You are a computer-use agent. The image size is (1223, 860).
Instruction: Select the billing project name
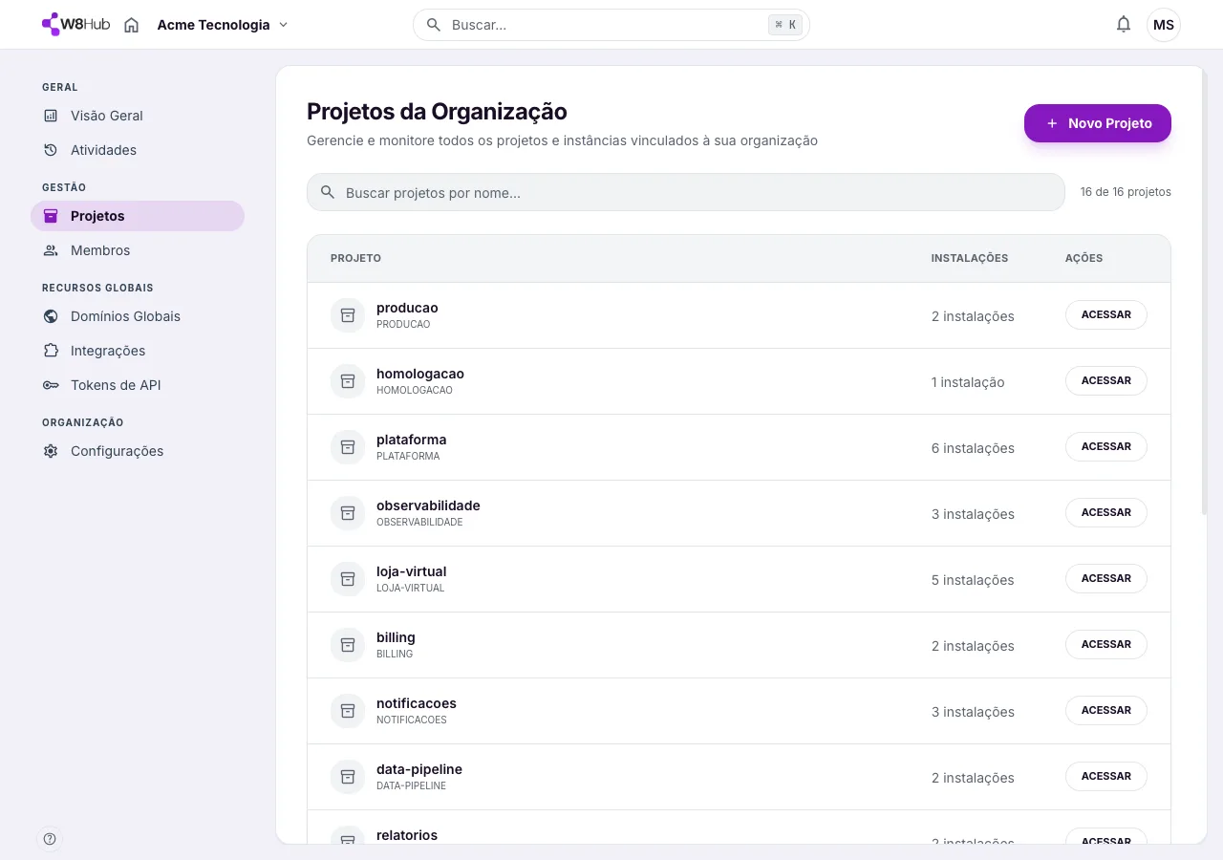tap(396, 637)
